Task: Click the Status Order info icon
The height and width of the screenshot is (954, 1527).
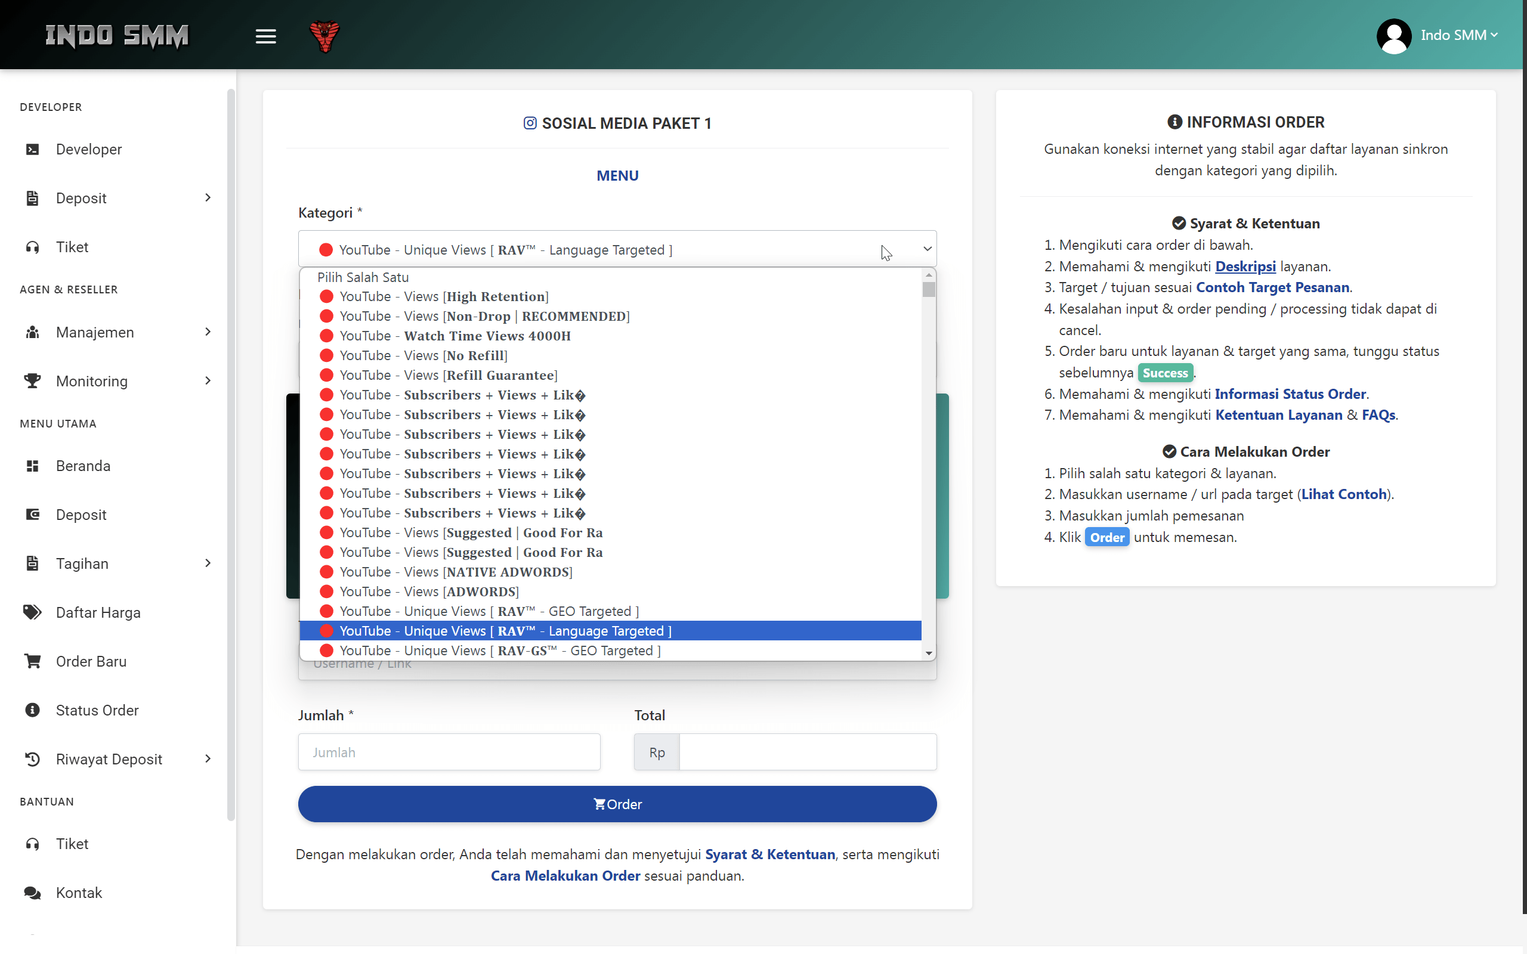Action: (x=32, y=711)
